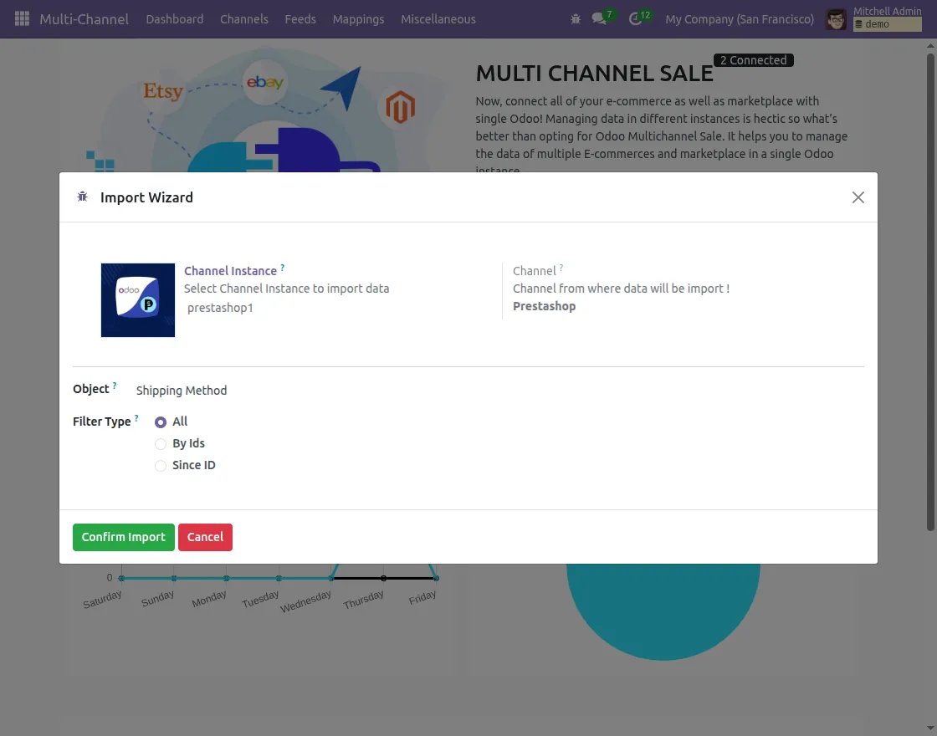Click the Confirm Import button

[123, 537]
